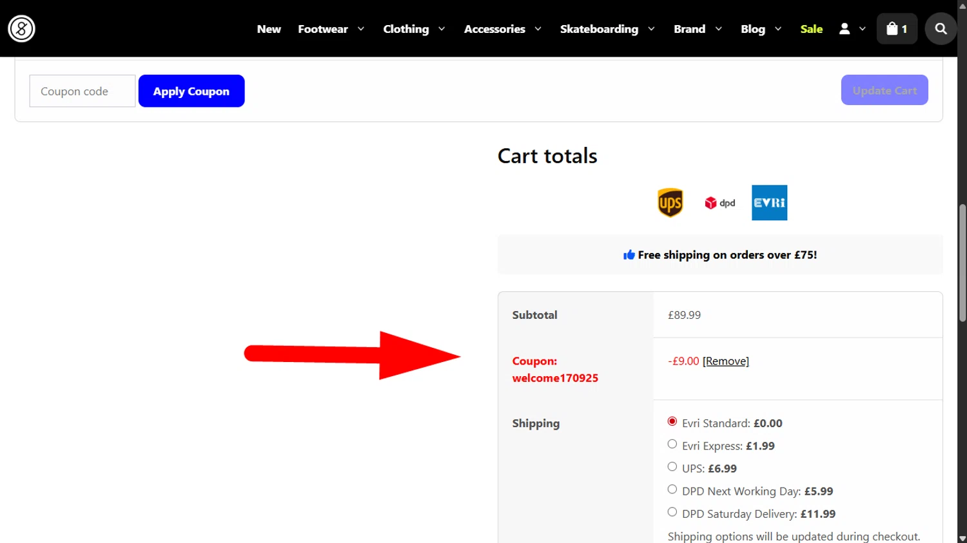Click 'Shipping options will be updated' note

click(x=794, y=537)
